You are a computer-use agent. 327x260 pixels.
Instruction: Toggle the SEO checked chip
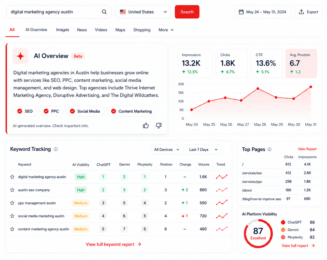click(25, 111)
